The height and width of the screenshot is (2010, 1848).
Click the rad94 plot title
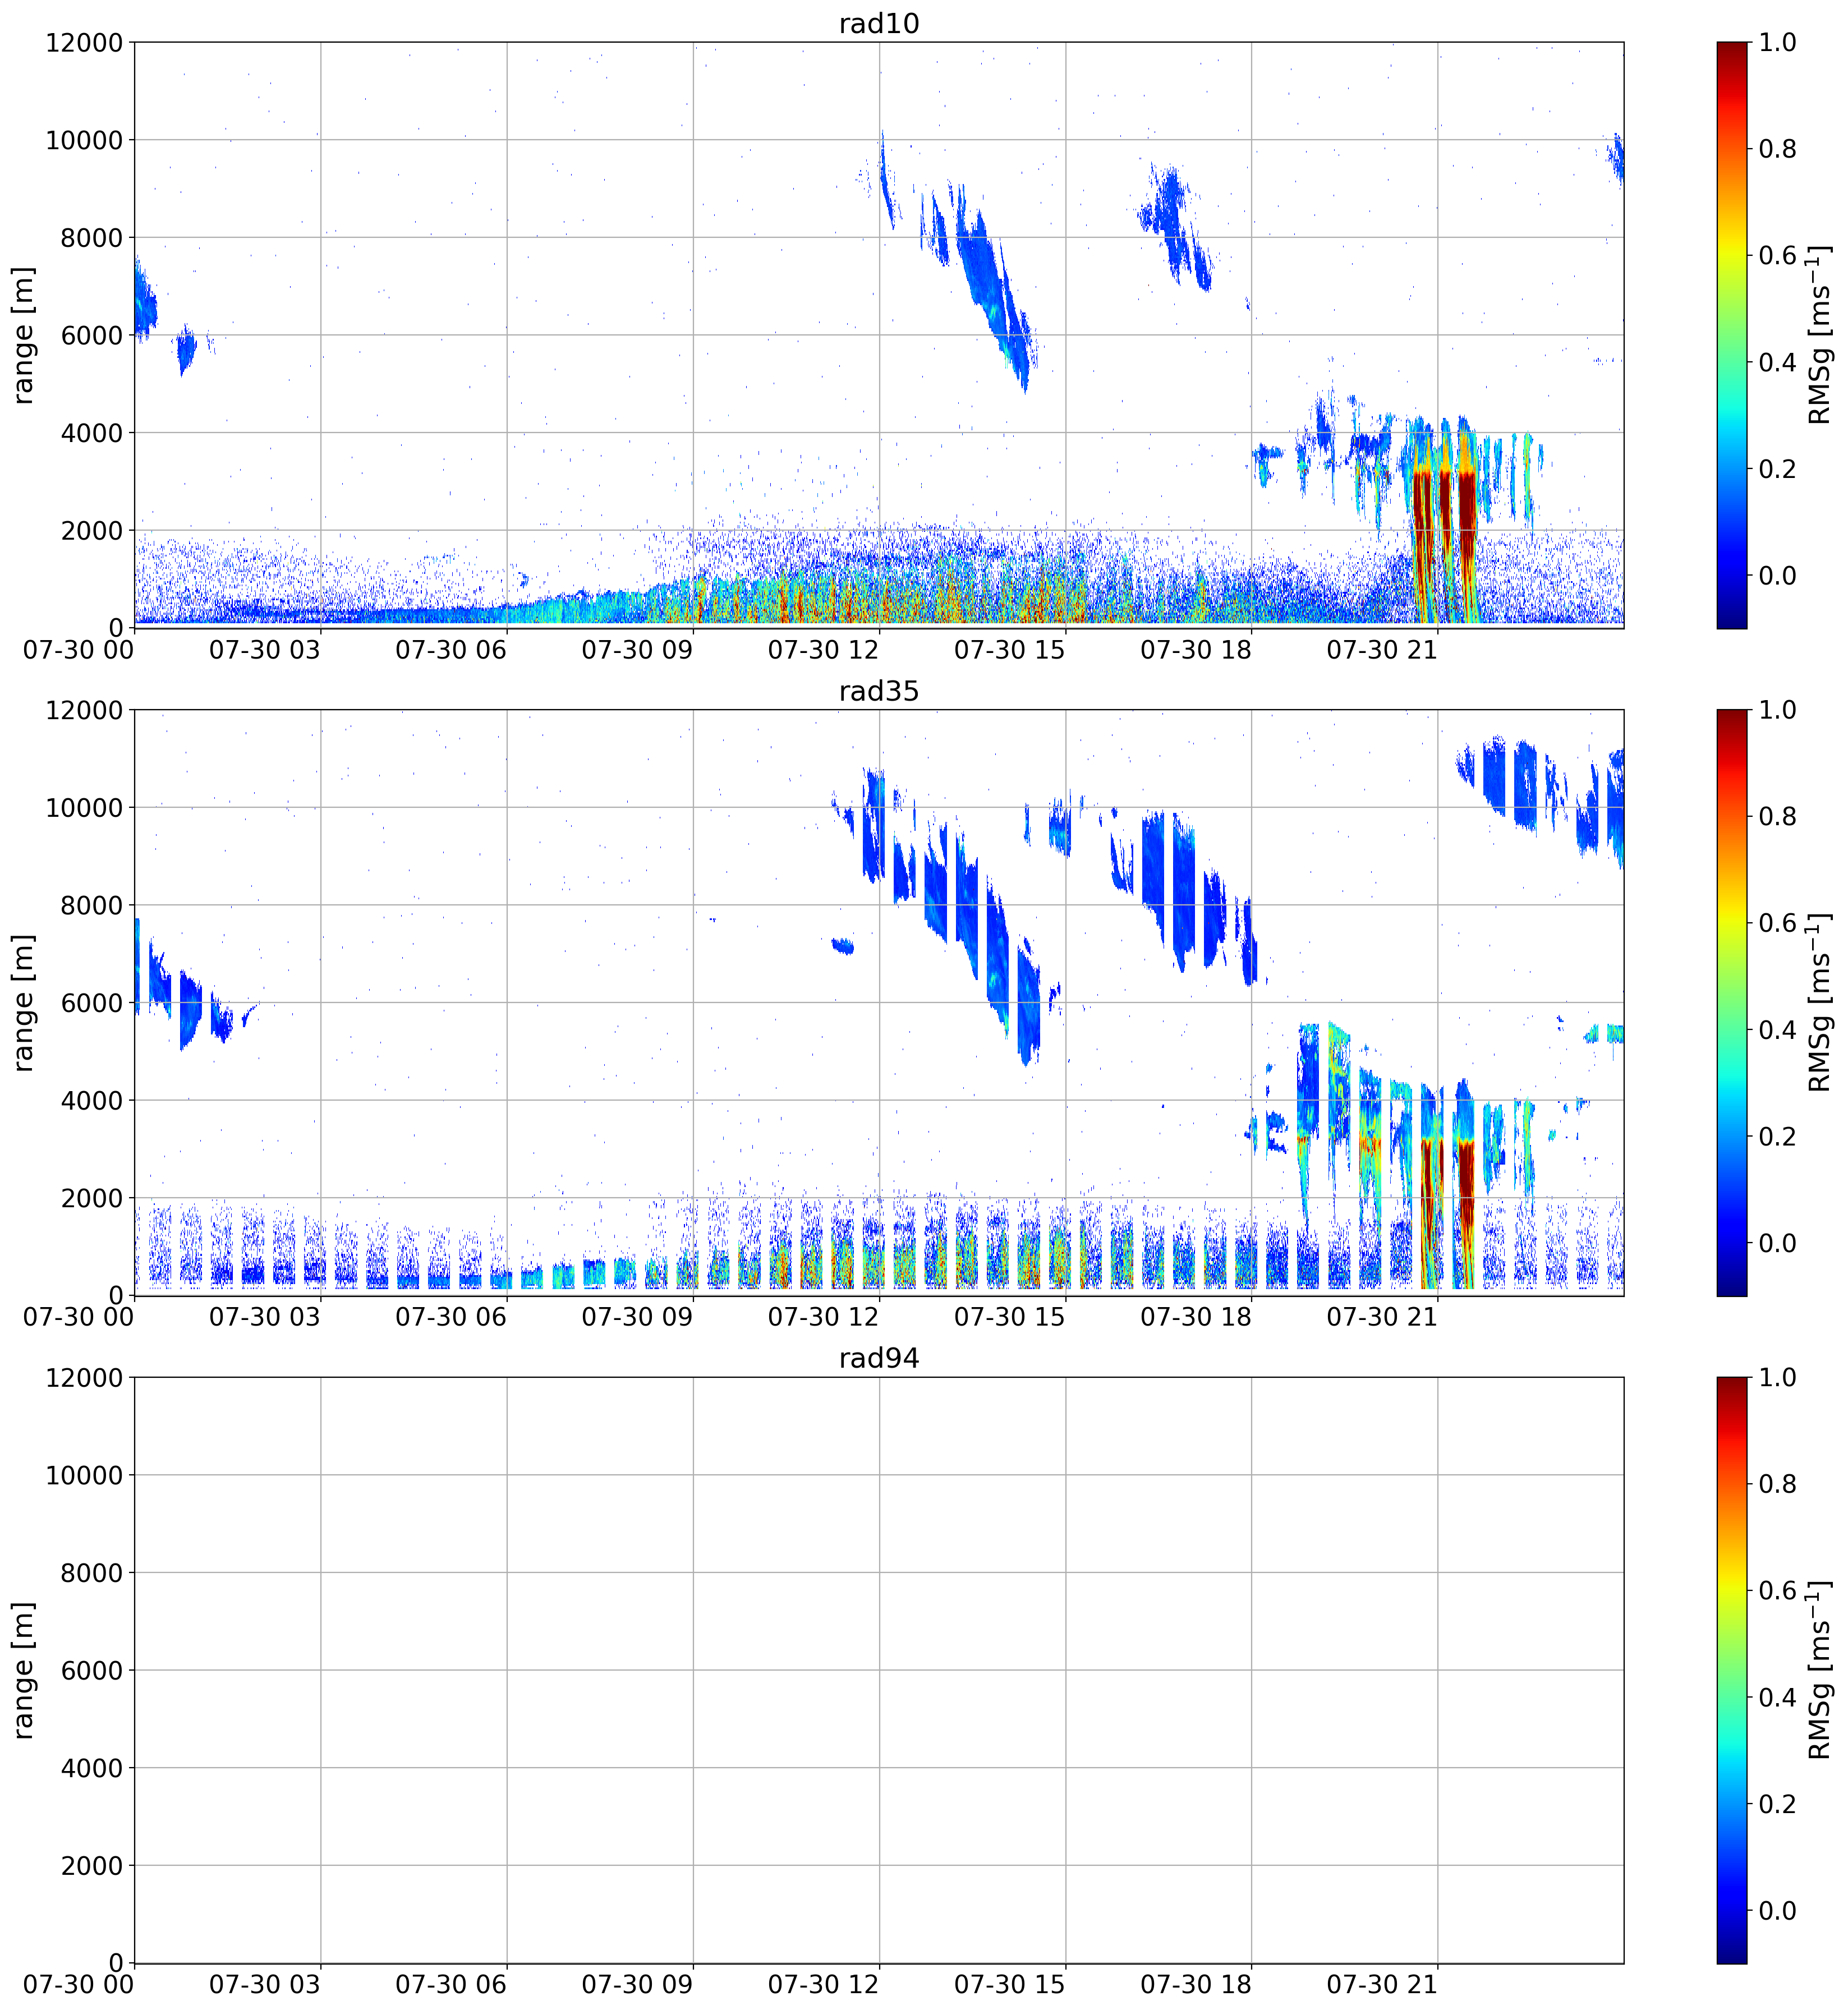coord(878,1358)
